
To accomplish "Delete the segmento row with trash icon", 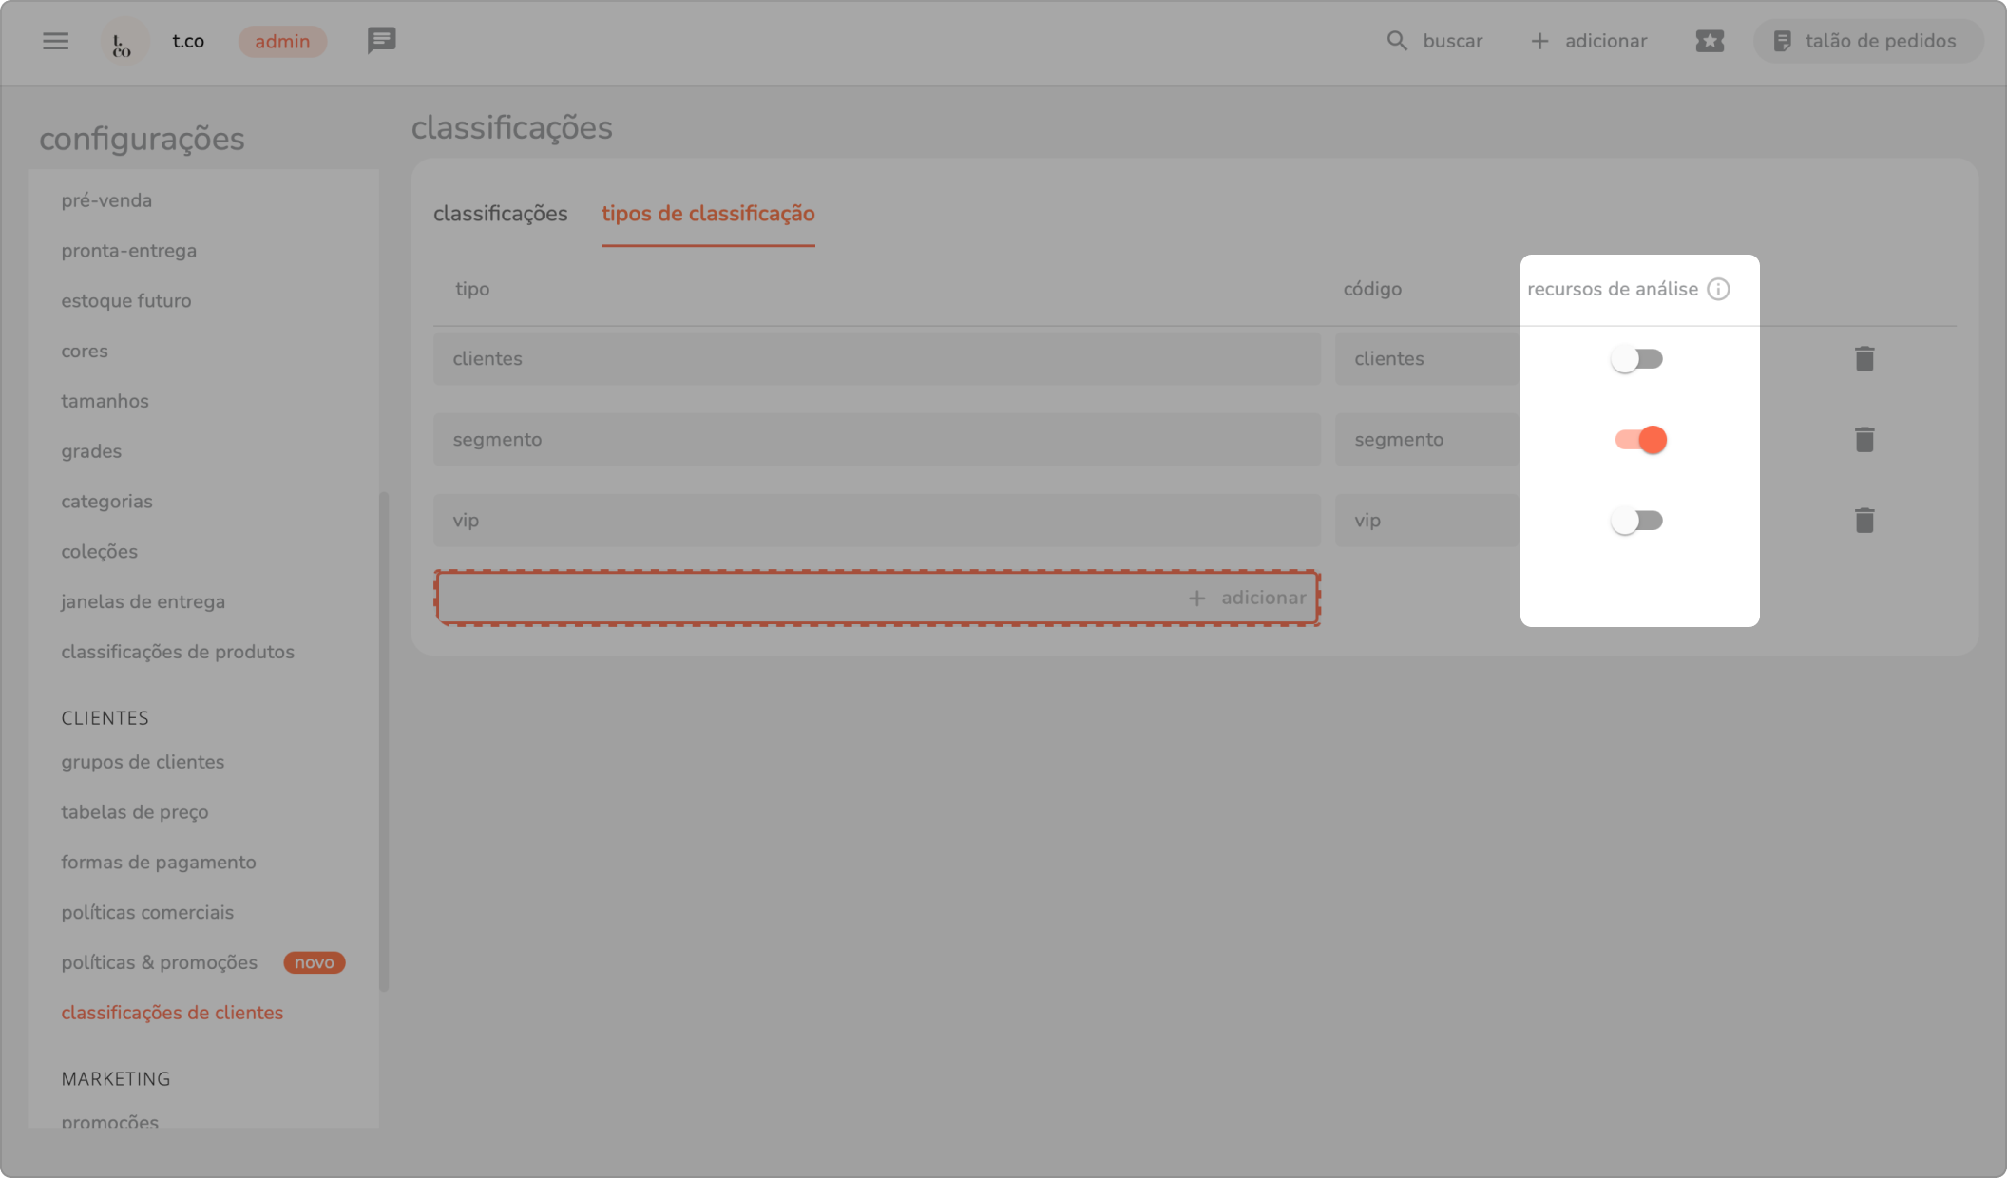I will pos(1864,440).
